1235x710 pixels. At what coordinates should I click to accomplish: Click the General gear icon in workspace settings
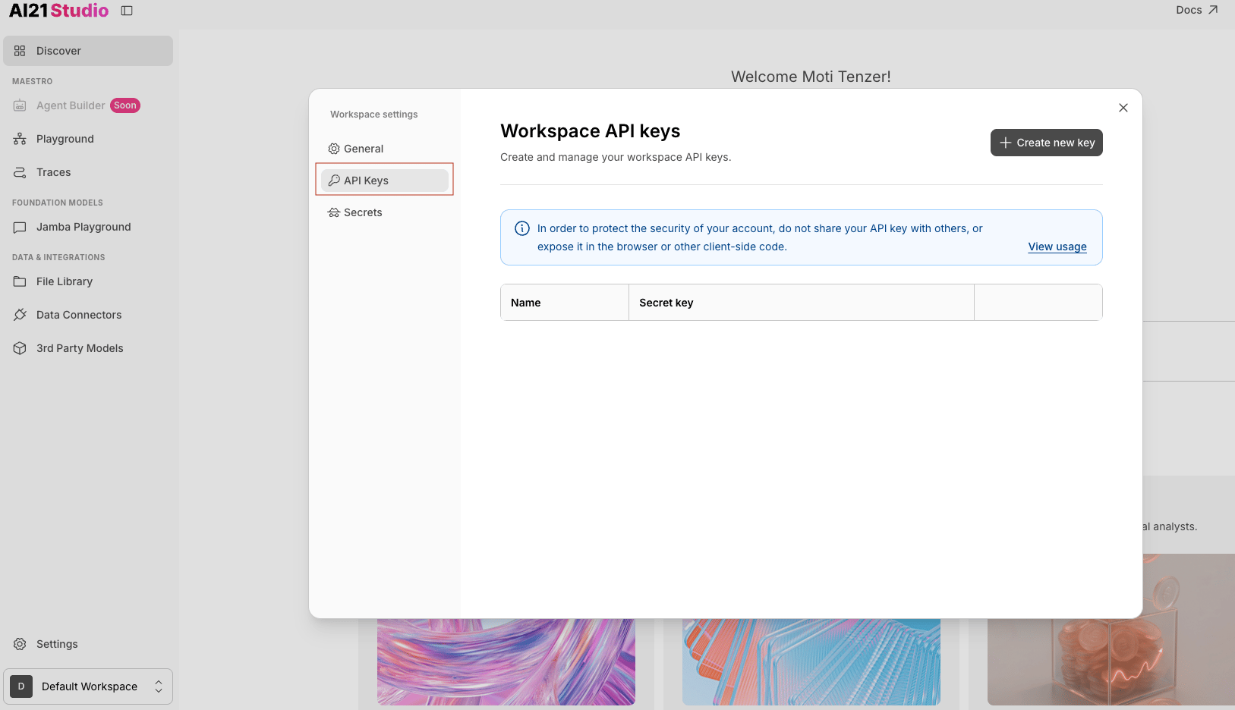(334, 149)
